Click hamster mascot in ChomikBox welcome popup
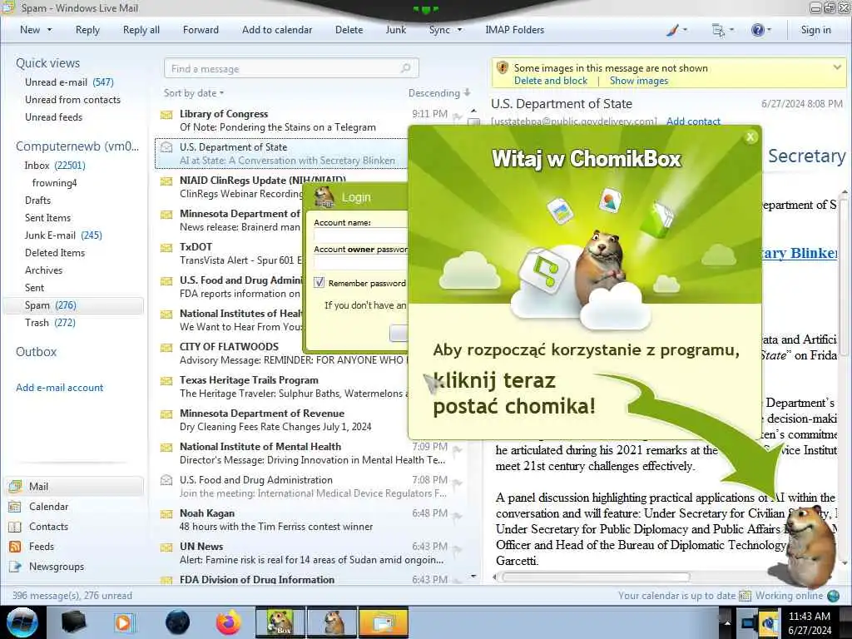The image size is (852, 639). coord(601,266)
